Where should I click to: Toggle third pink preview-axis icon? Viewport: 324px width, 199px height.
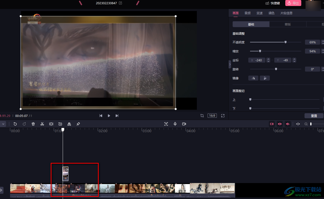[288, 124]
